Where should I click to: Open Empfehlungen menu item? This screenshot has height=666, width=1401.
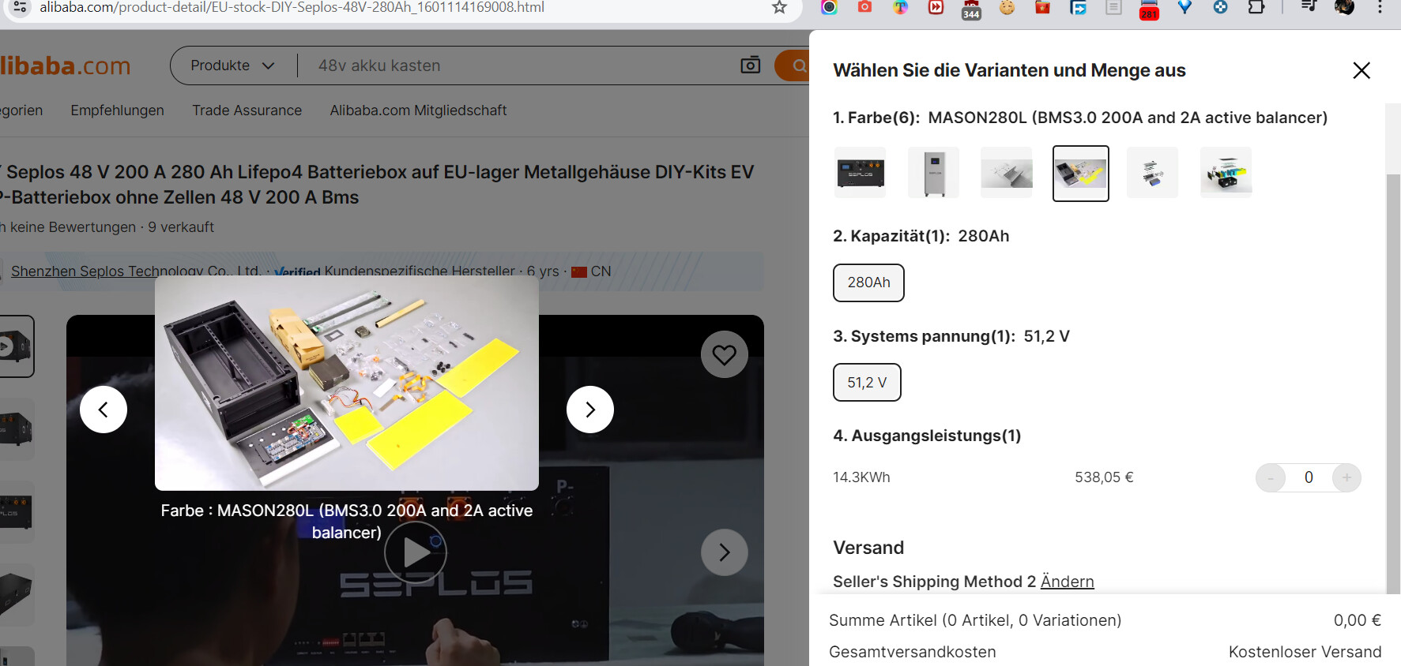pos(117,110)
